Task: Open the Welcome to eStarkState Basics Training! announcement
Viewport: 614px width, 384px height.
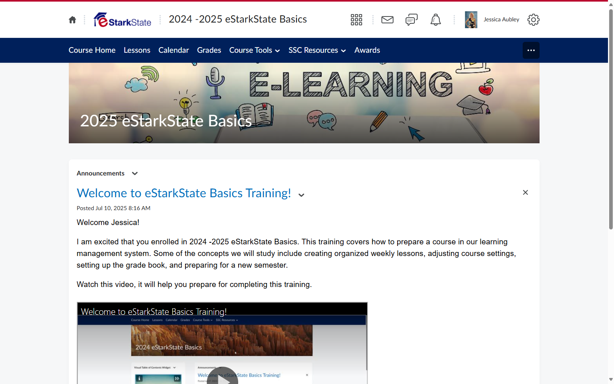Action: point(184,193)
